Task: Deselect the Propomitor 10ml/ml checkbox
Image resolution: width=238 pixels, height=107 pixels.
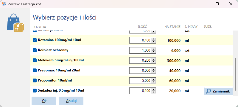Action: pos(35,81)
